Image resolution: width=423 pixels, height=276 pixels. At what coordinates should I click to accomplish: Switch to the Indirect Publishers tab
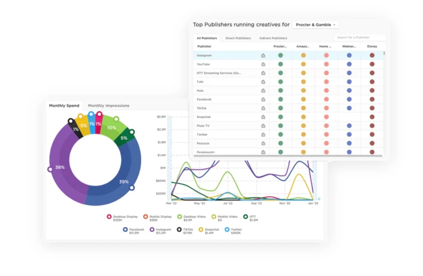tap(273, 38)
